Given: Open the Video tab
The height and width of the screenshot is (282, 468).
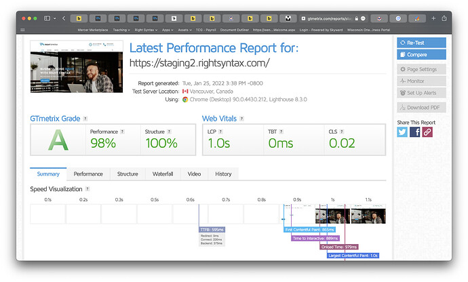Looking at the screenshot, I should 194,174.
